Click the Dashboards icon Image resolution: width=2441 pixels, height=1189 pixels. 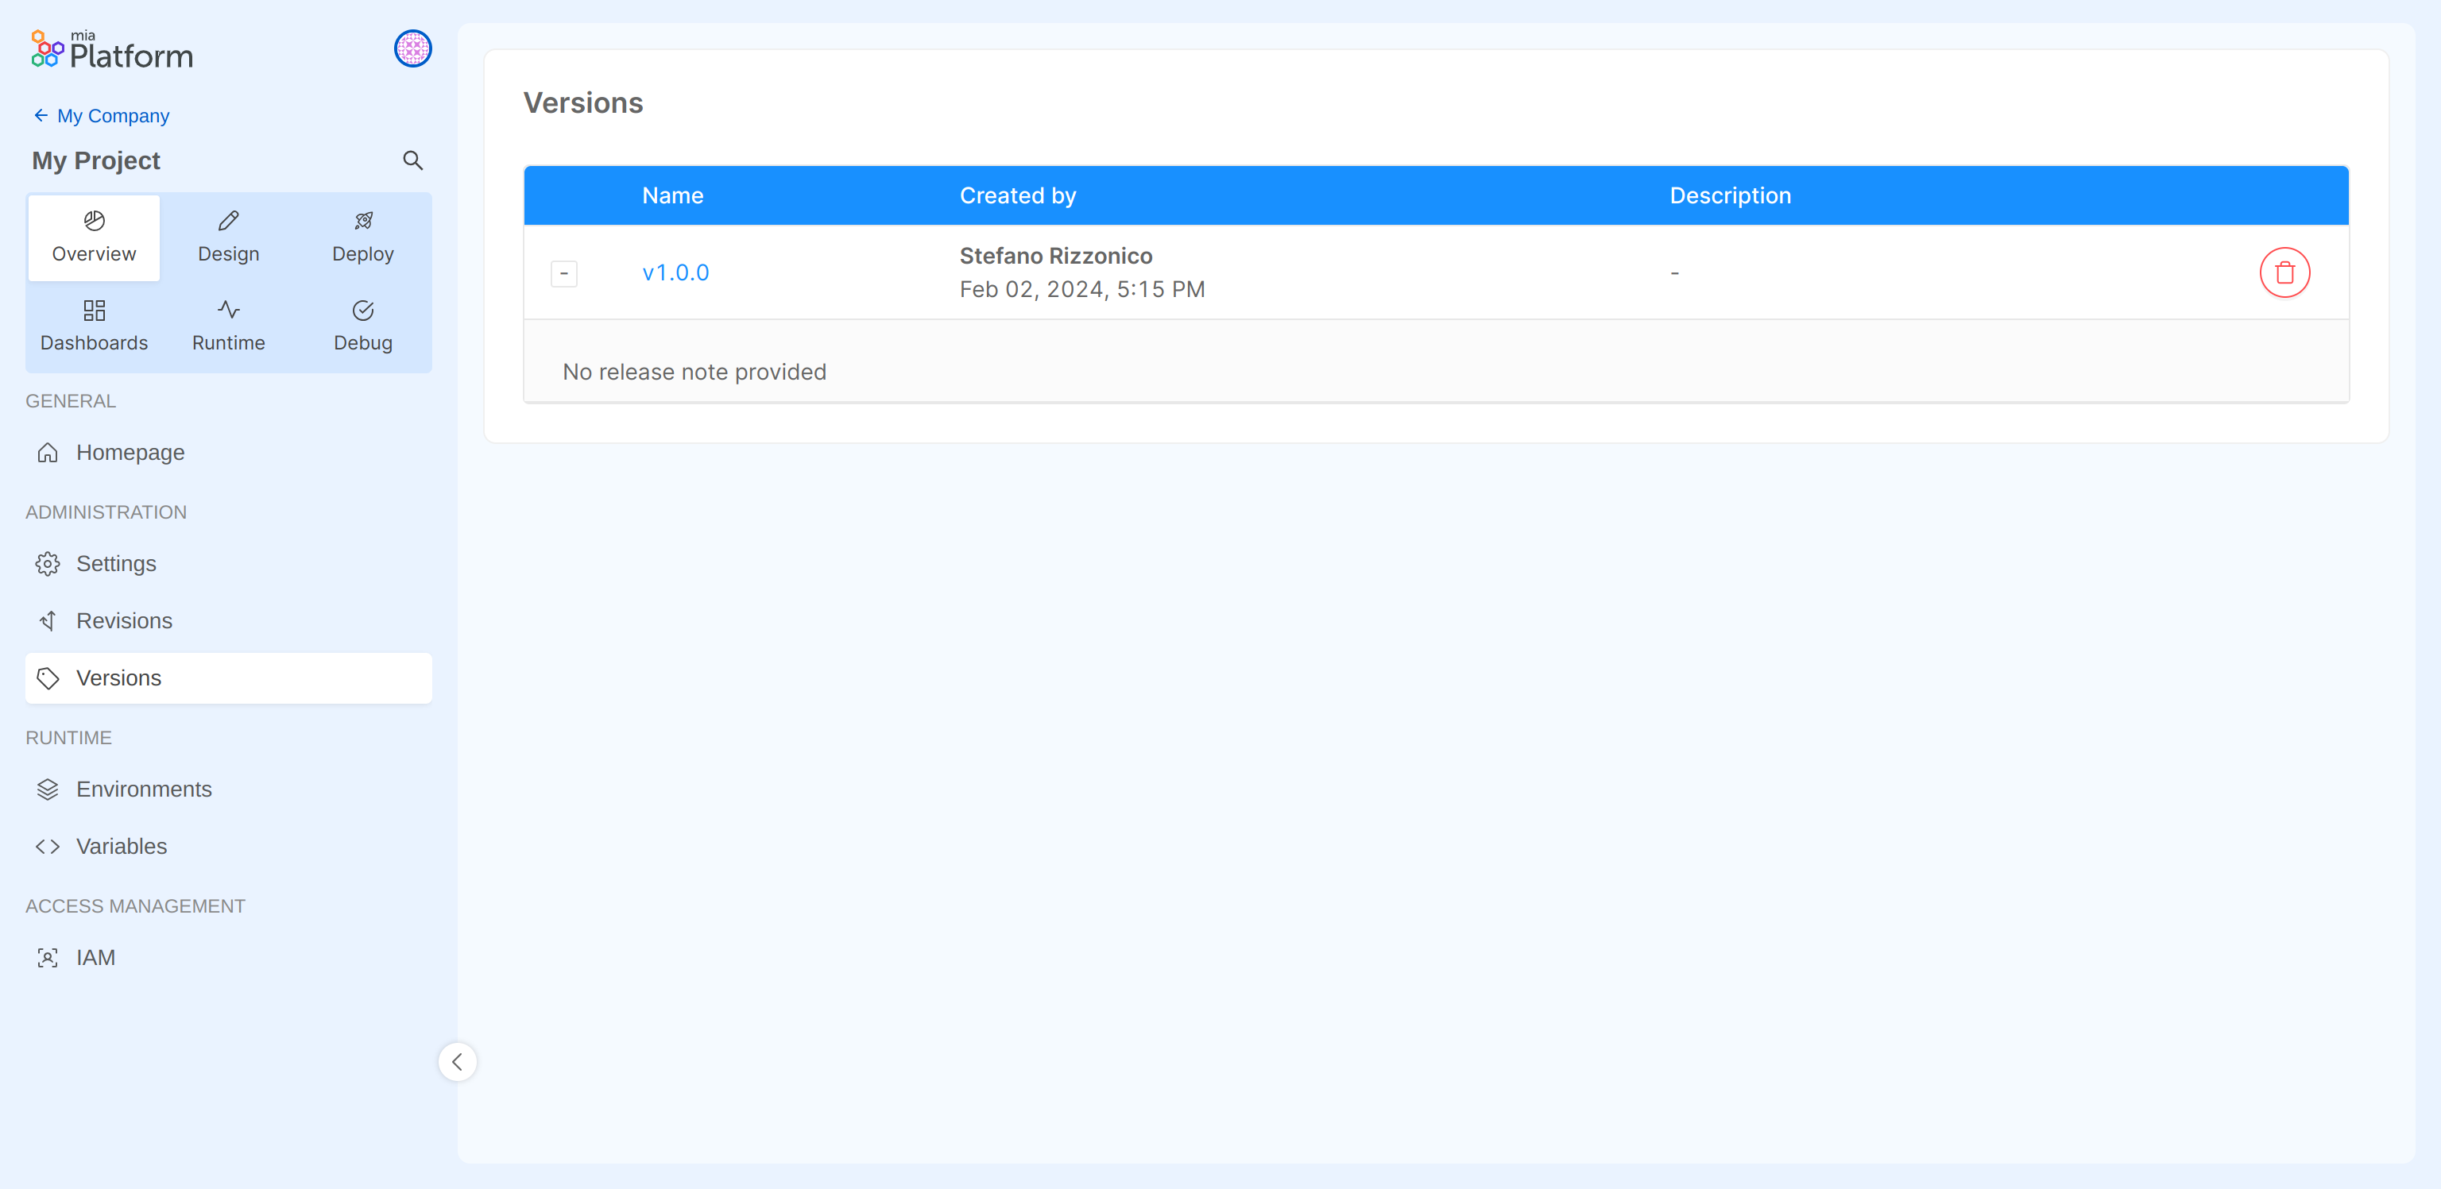93,310
